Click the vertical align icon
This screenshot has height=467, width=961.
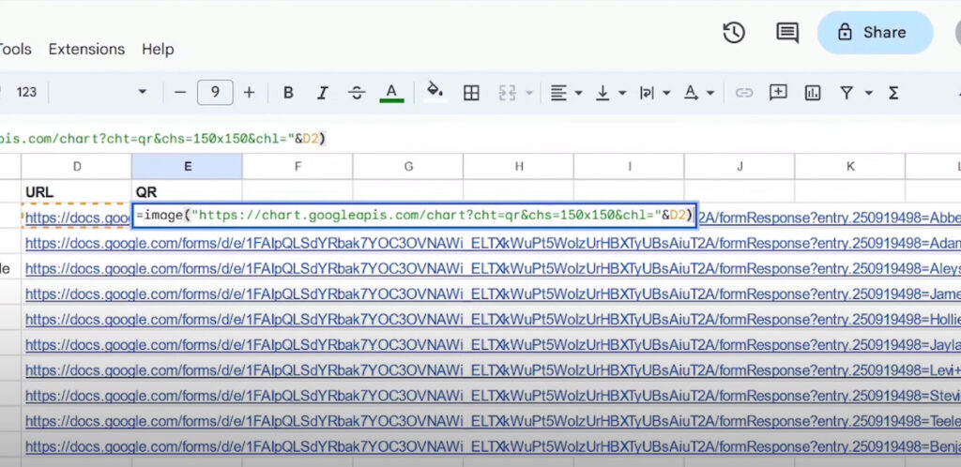coord(603,93)
